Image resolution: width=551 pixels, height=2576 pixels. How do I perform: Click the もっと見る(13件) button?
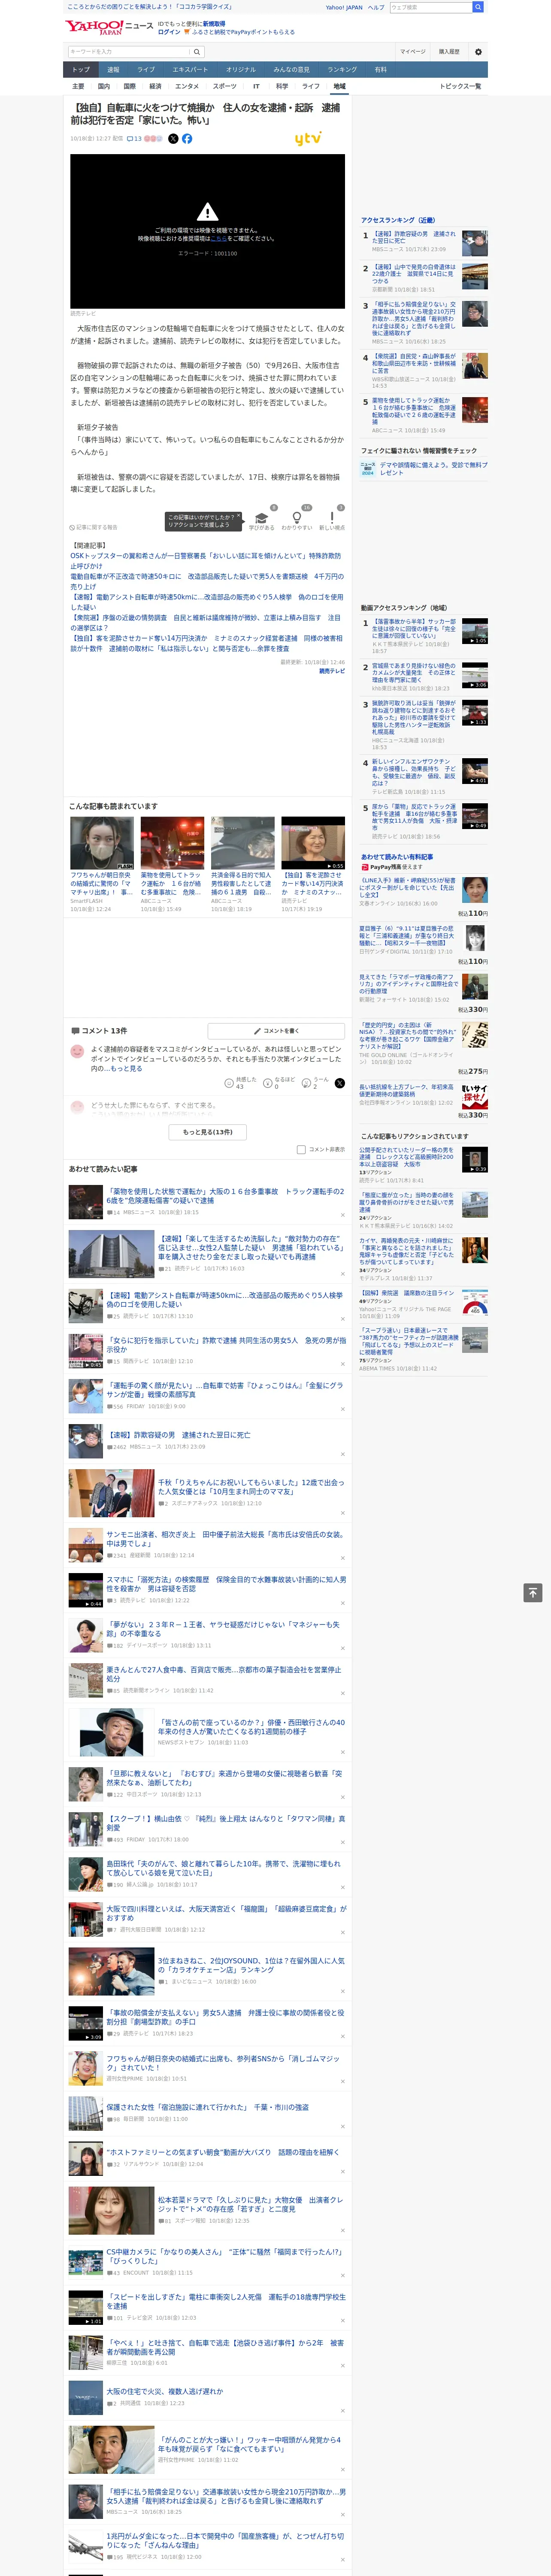coord(208,1132)
